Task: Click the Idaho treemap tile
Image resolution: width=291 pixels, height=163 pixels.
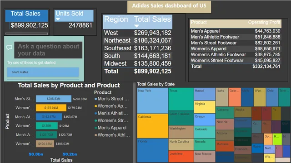Action: click(222, 97)
